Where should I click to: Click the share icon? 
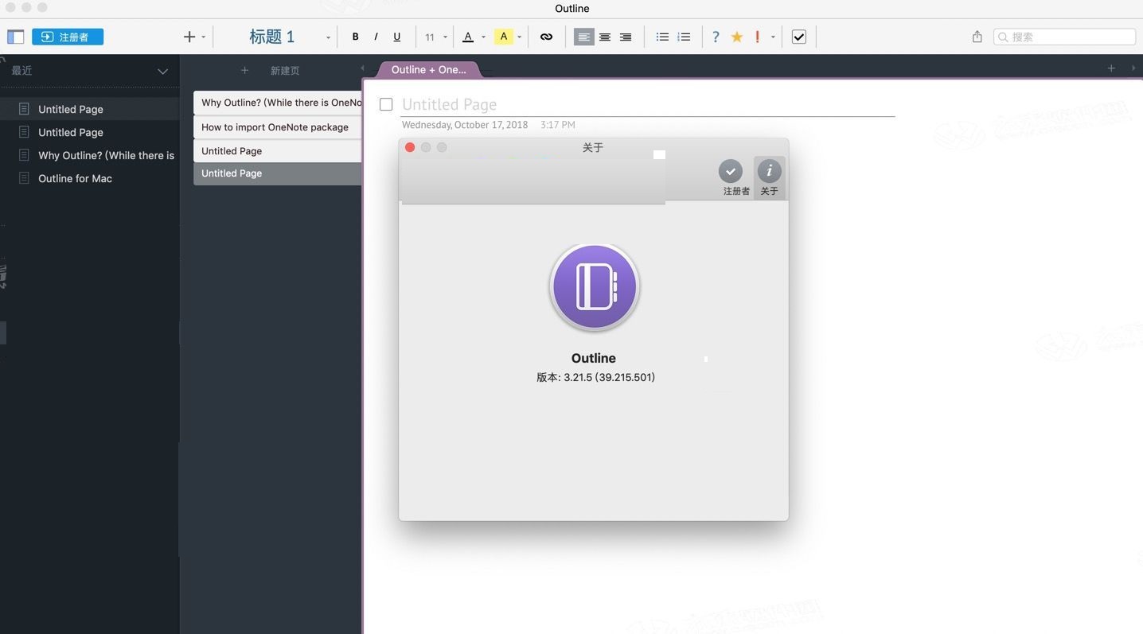(977, 37)
